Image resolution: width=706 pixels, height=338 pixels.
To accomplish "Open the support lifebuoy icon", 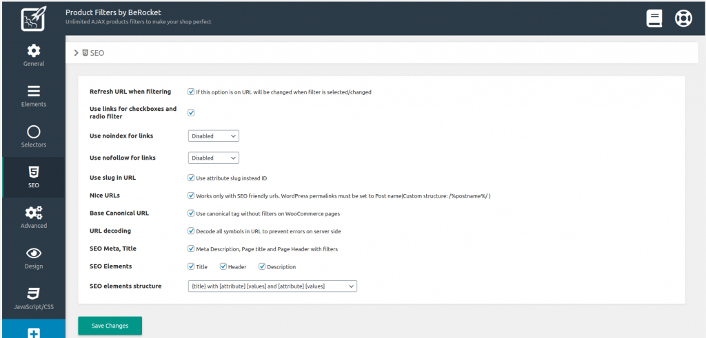I will click(683, 19).
